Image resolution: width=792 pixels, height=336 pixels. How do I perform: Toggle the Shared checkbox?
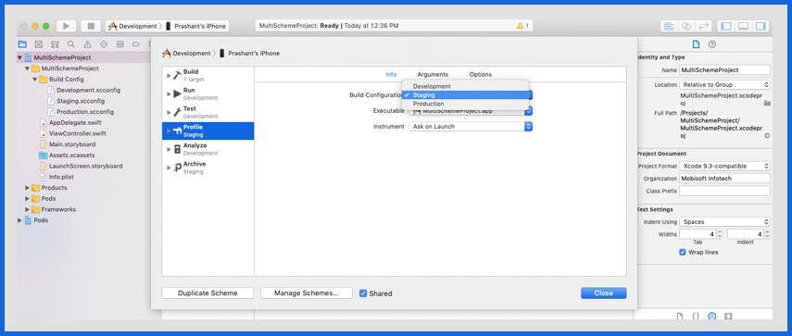click(363, 293)
